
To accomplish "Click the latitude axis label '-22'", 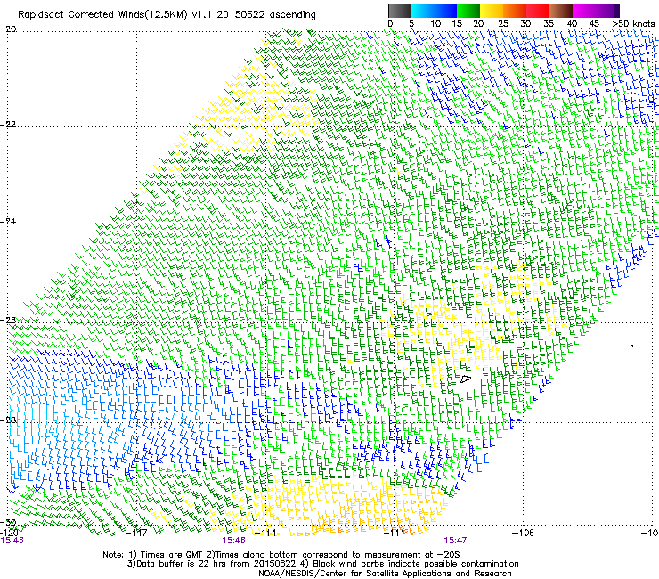I will click(8, 125).
